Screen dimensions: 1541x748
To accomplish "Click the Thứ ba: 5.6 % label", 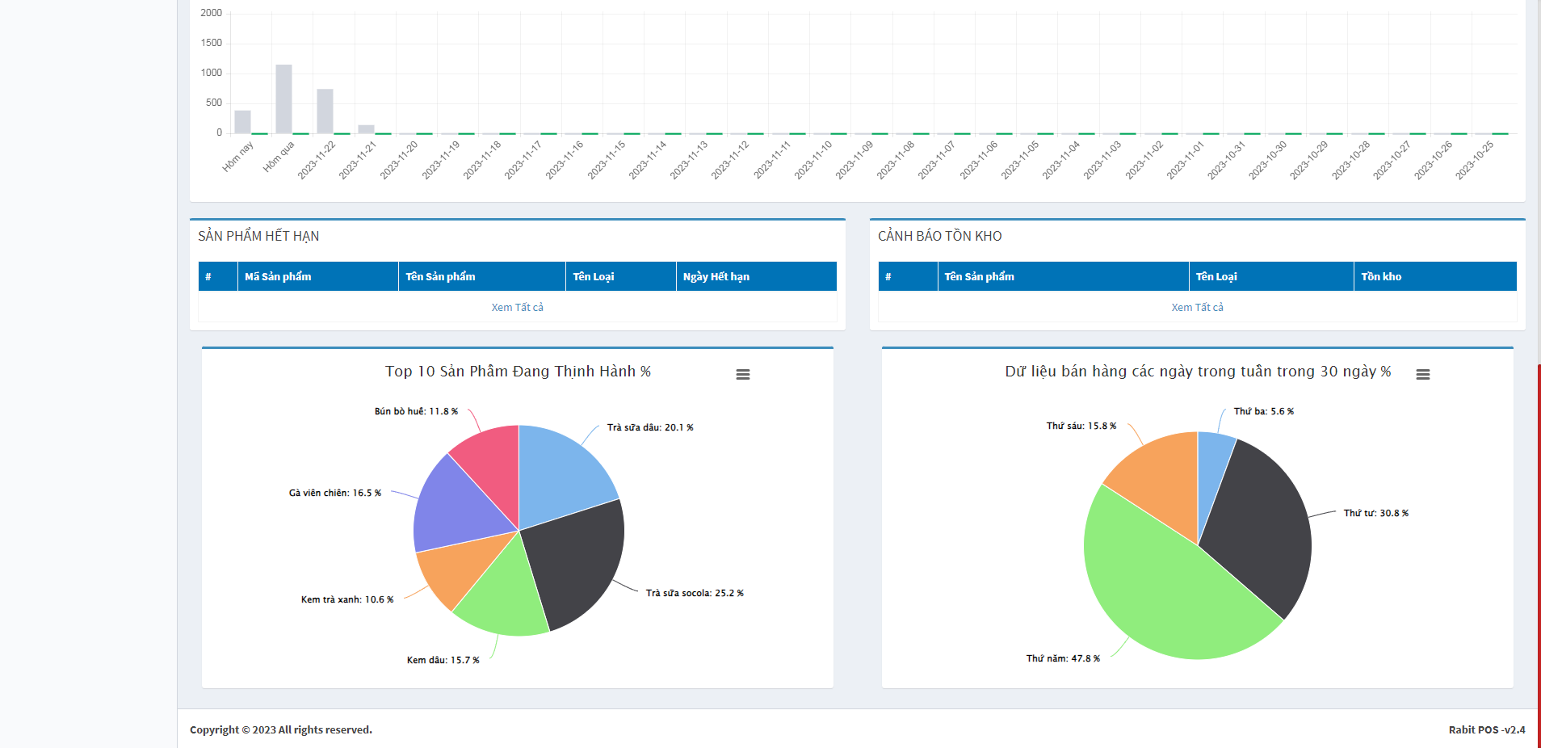I will click(x=1264, y=411).
